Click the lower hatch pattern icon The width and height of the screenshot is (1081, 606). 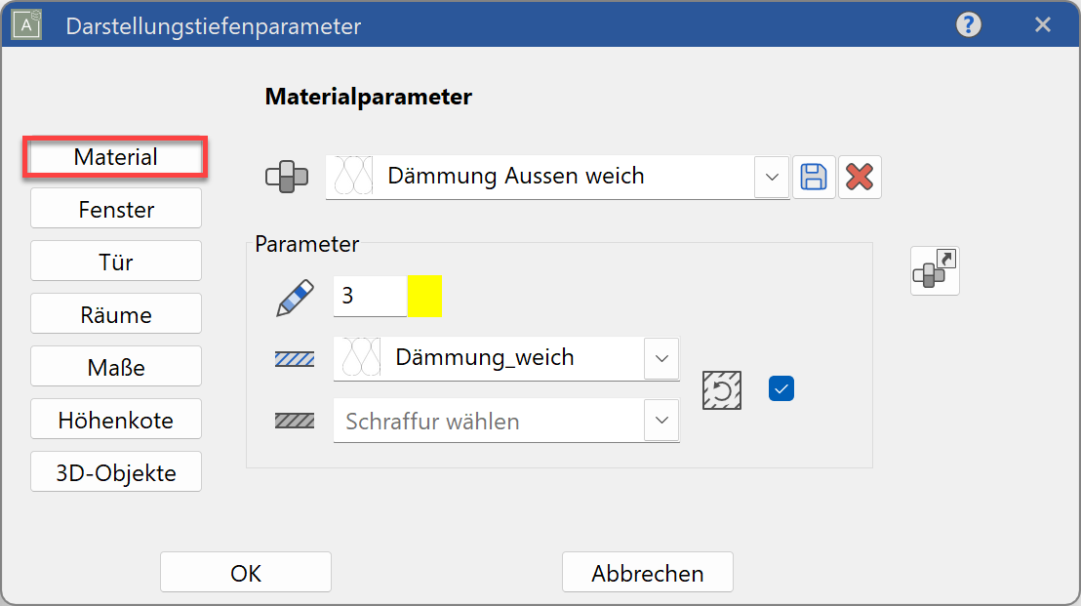point(296,420)
